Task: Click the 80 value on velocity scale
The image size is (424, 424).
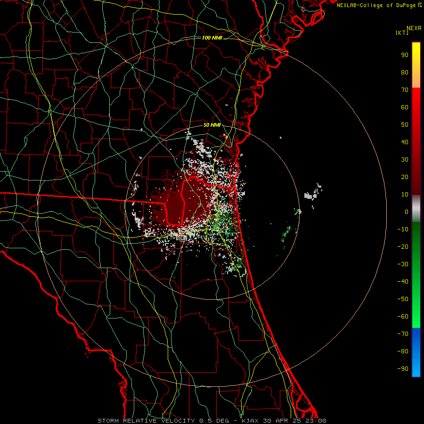Action: pos(405,73)
